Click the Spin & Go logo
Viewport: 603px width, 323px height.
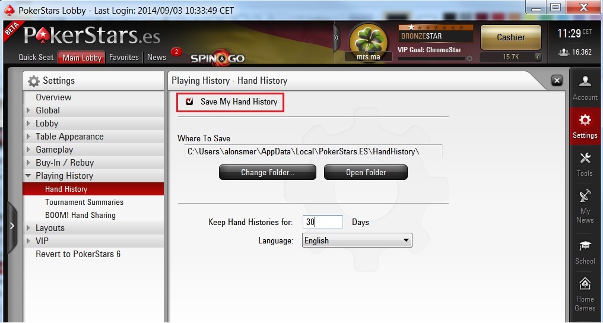click(x=218, y=58)
